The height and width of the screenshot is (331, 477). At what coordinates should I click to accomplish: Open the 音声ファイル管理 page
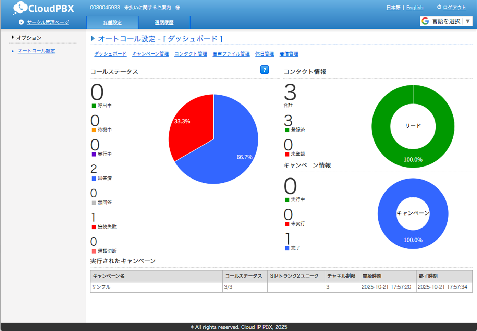[x=231, y=54]
